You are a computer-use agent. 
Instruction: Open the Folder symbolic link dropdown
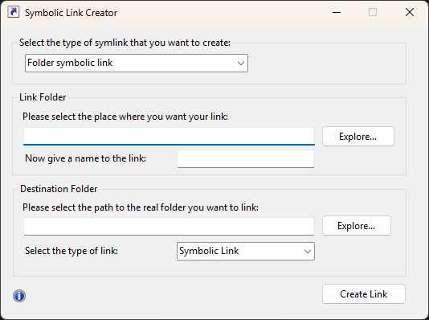coord(137,63)
